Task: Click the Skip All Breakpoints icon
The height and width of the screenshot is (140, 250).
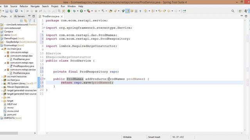Action: [22, 11]
